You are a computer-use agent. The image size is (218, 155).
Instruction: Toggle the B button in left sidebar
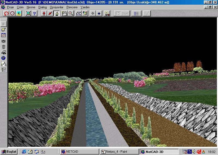tap(3, 24)
